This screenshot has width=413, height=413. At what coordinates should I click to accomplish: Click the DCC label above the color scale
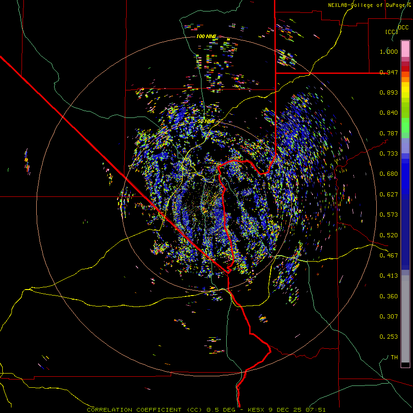403,28
